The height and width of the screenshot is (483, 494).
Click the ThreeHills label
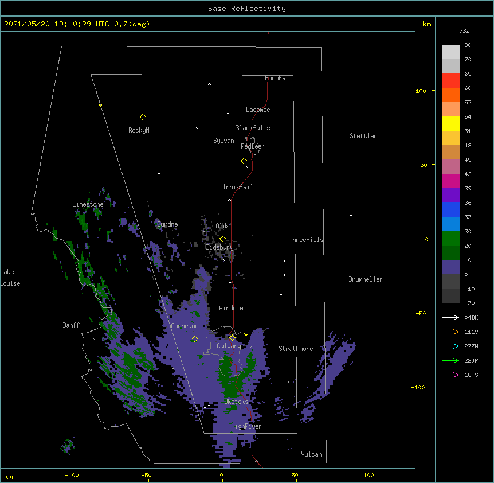pyautogui.click(x=306, y=240)
